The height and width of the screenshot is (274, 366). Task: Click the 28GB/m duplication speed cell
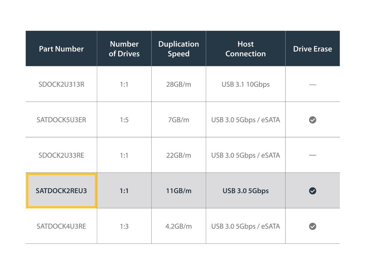(178, 84)
